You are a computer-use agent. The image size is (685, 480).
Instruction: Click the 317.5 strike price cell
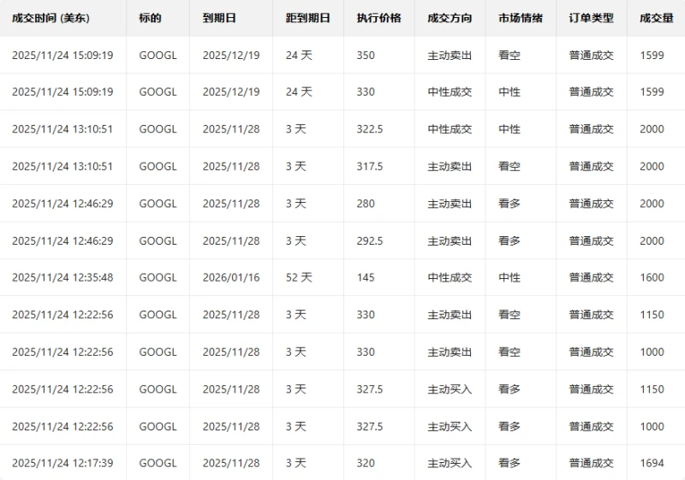(x=370, y=166)
